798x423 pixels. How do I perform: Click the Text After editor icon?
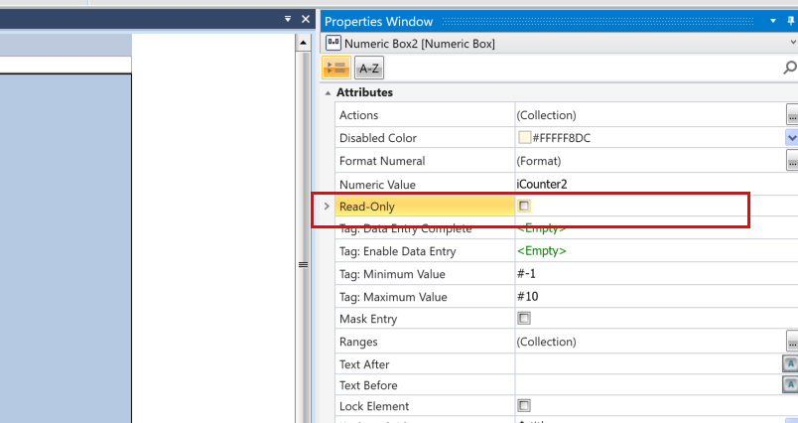tap(791, 364)
